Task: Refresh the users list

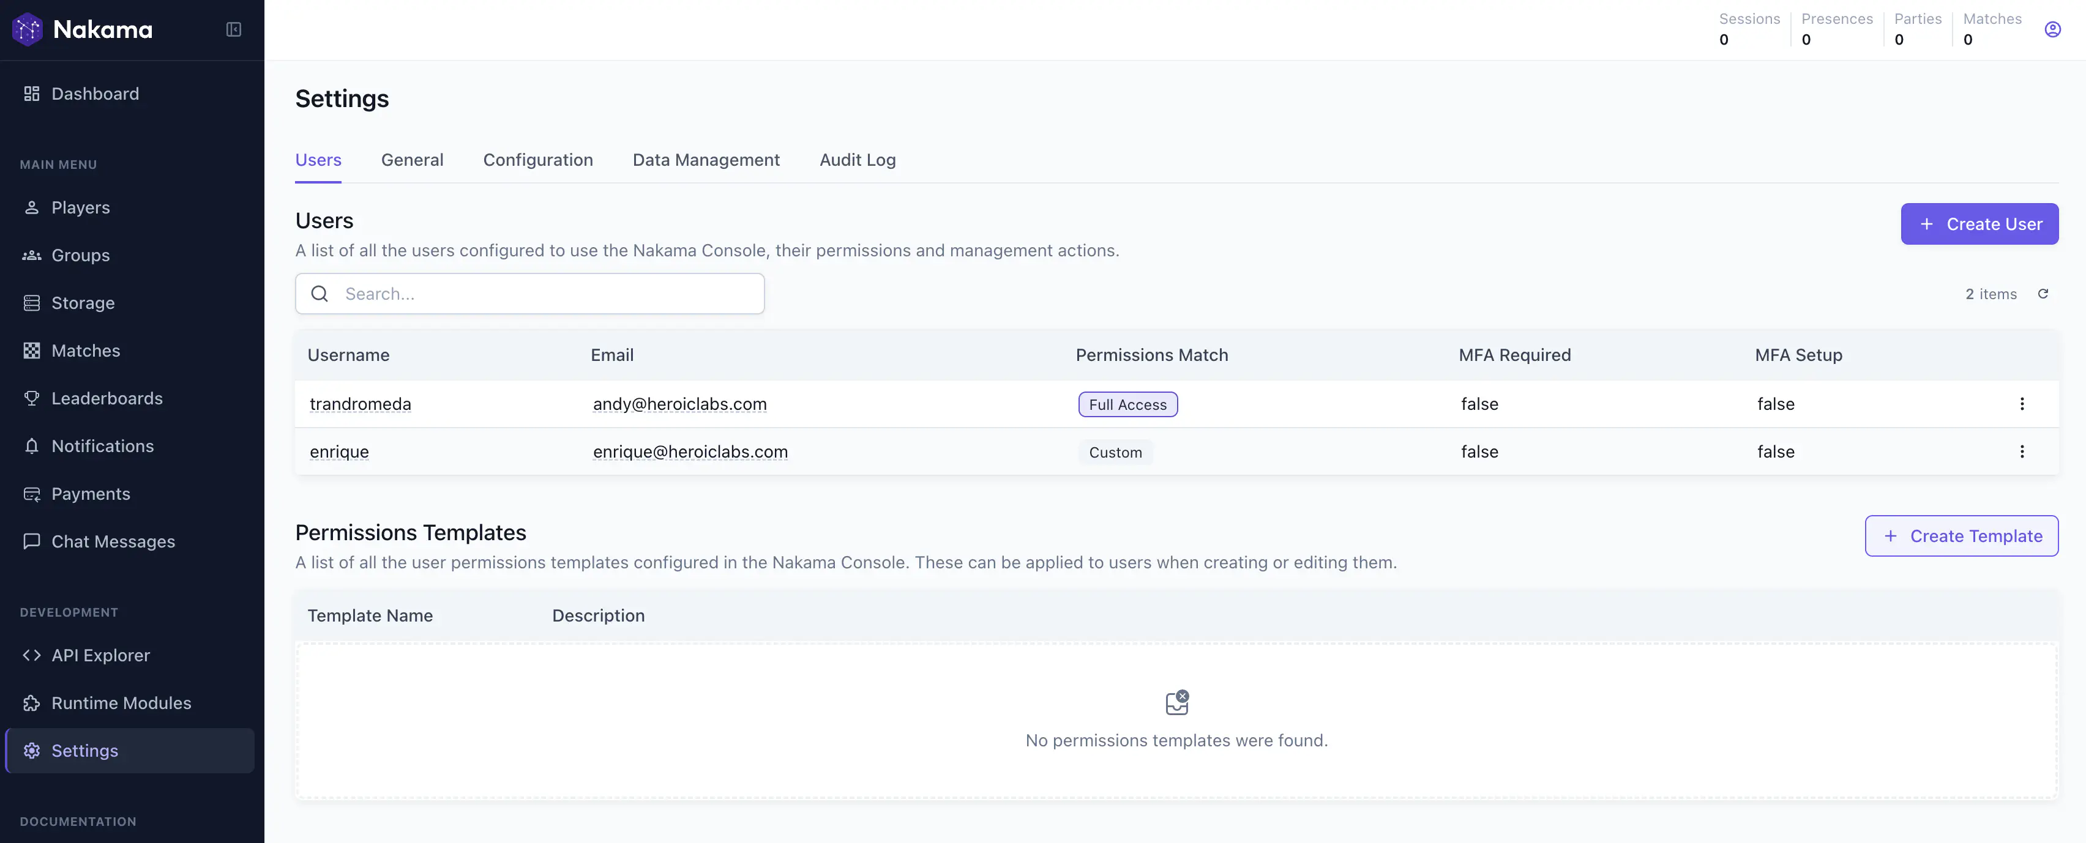Action: pyautogui.click(x=2043, y=294)
